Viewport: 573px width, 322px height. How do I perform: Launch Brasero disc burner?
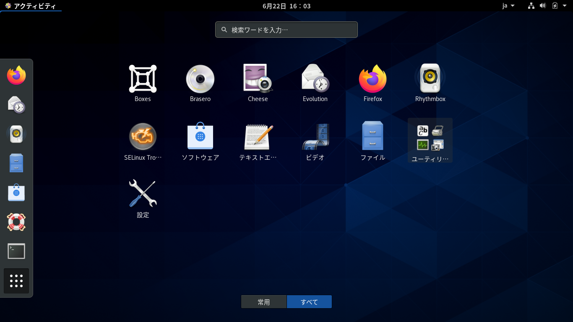(200, 83)
